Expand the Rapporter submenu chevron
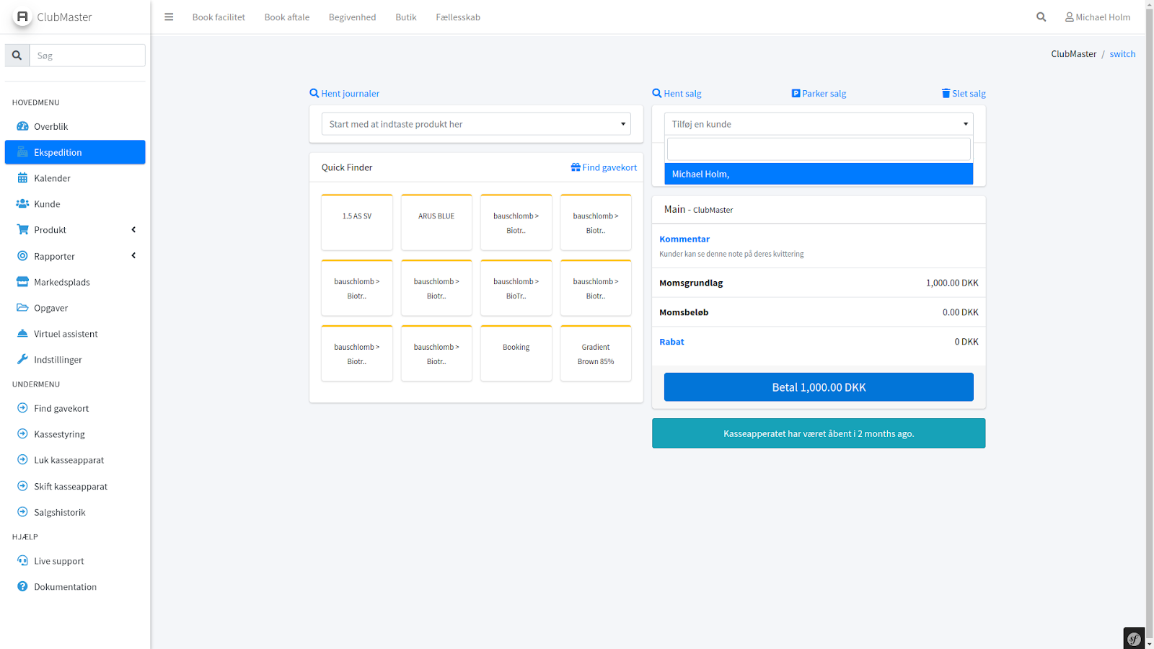Image resolution: width=1154 pixels, height=649 pixels. click(x=133, y=256)
